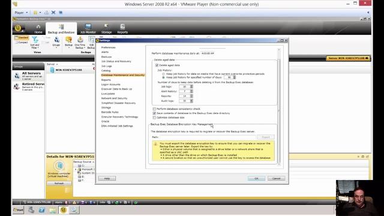Adjust the Reports days stepper

[191, 96]
